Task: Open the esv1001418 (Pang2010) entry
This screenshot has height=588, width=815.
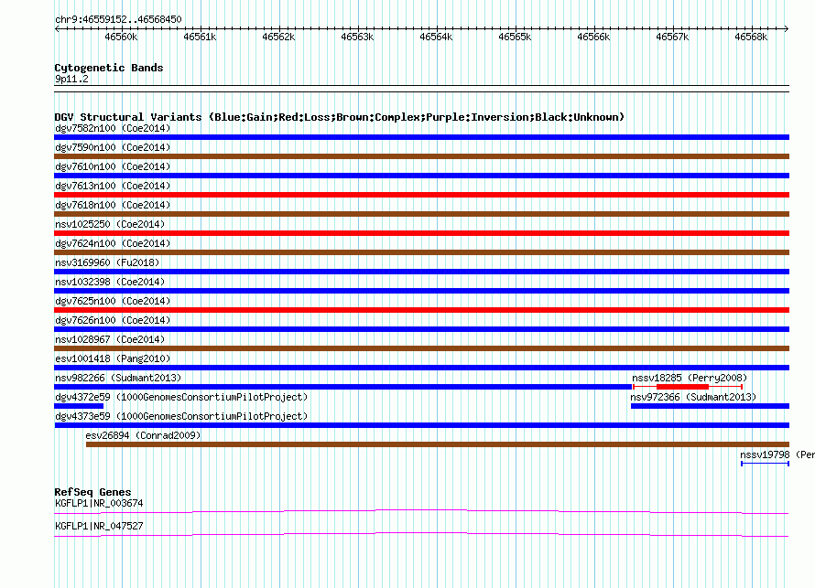Action: click(x=113, y=358)
